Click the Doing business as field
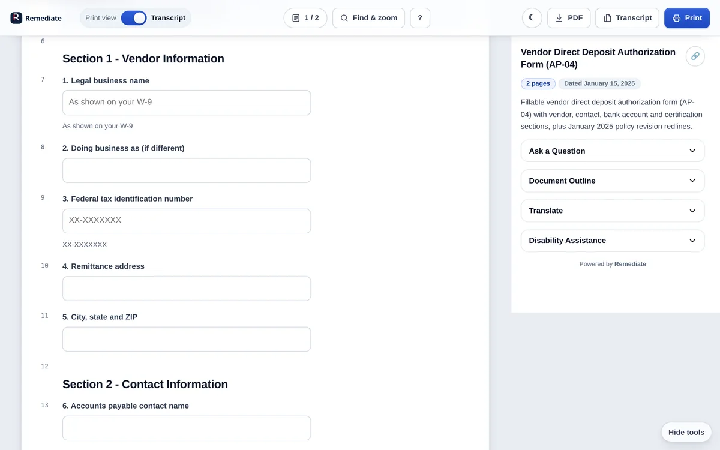The width and height of the screenshot is (720, 450). point(187,170)
